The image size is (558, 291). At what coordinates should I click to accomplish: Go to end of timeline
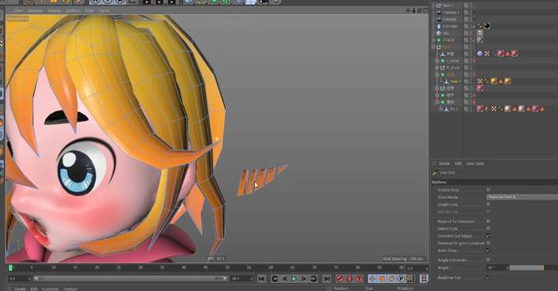(326, 279)
